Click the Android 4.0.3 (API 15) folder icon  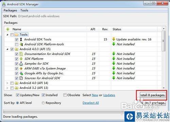(17, 49)
